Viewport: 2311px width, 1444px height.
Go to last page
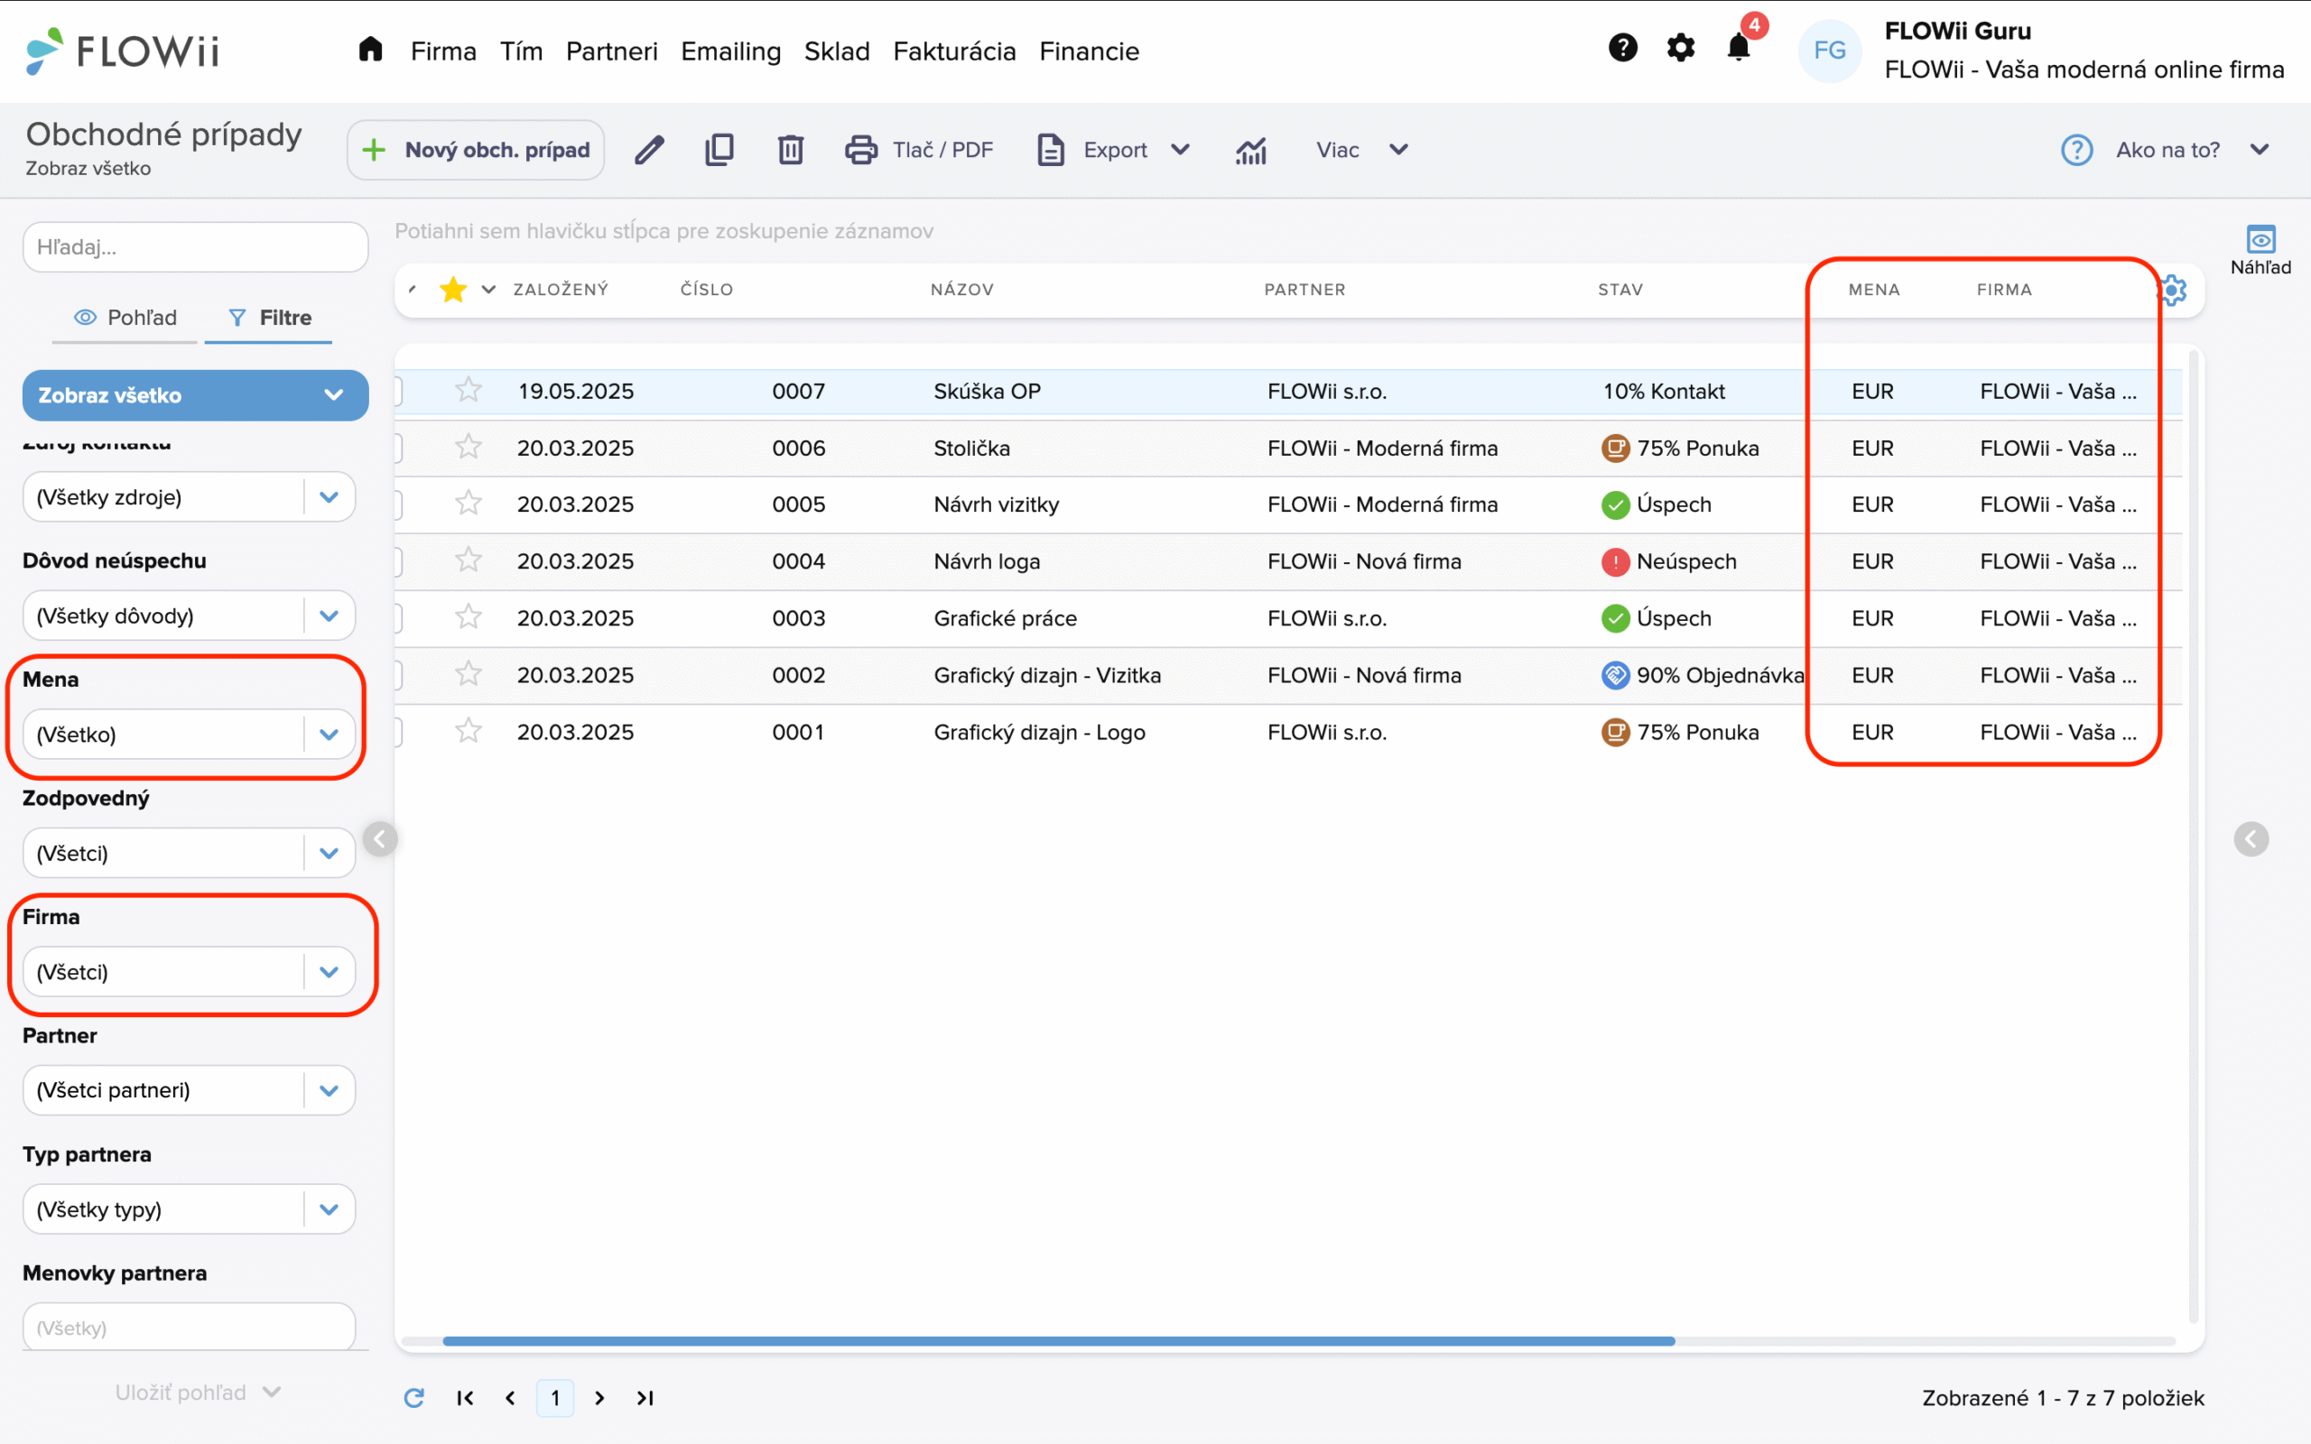[x=645, y=1398]
